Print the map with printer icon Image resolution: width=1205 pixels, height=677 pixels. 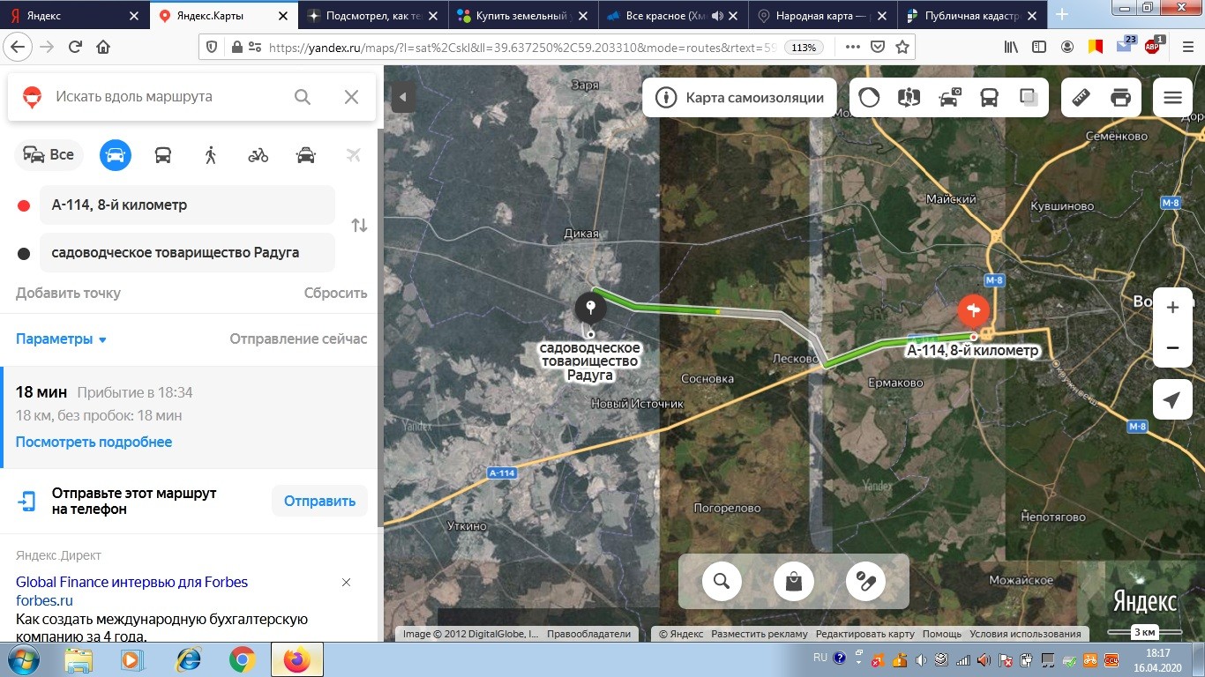(1121, 98)
